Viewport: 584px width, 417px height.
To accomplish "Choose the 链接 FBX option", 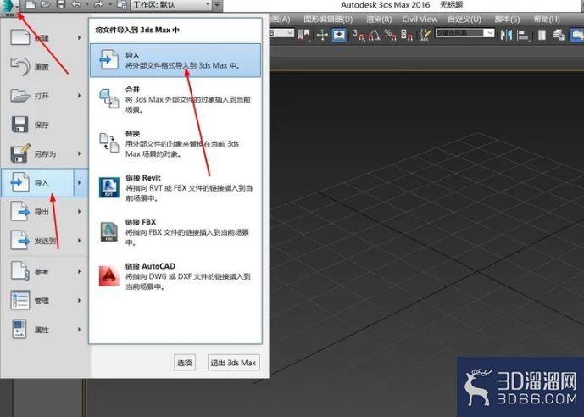I will click(175, 232).
